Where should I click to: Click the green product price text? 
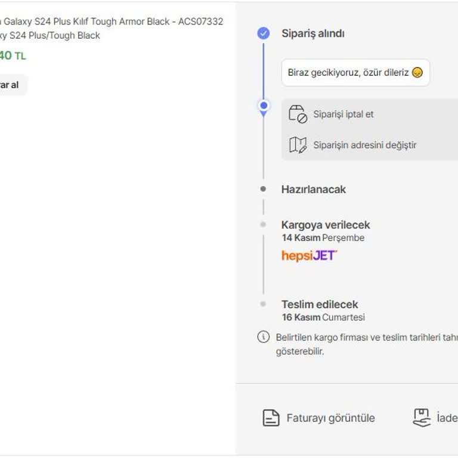12,56
